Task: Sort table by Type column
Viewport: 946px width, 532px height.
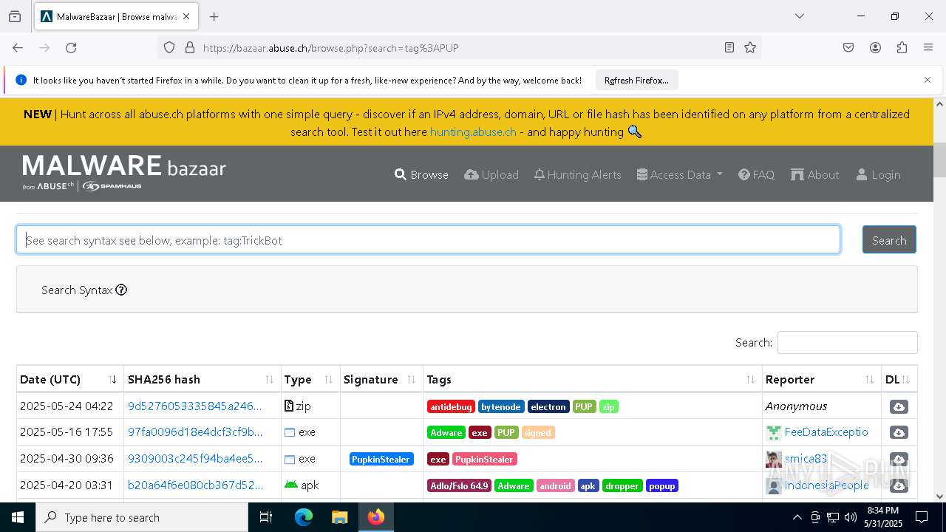Action: point(310,379)
